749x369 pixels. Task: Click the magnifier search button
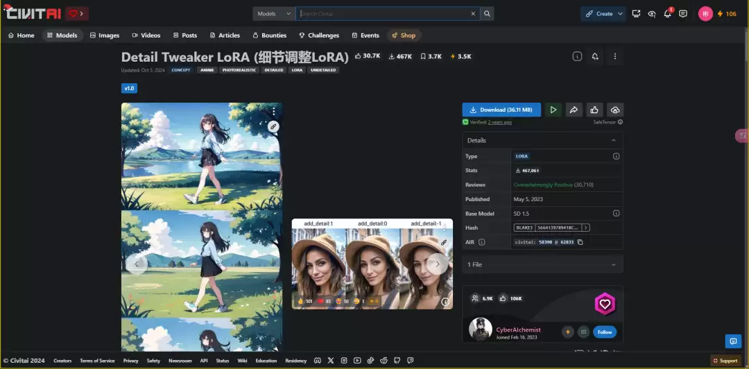pyautogui.click(x=488, y=13)
